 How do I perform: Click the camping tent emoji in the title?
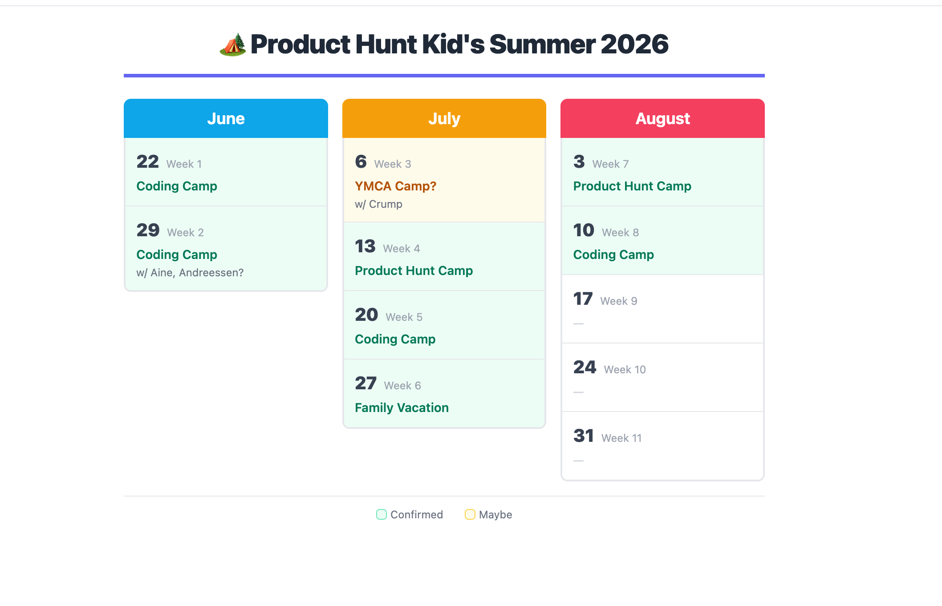(x=233, y=44)
